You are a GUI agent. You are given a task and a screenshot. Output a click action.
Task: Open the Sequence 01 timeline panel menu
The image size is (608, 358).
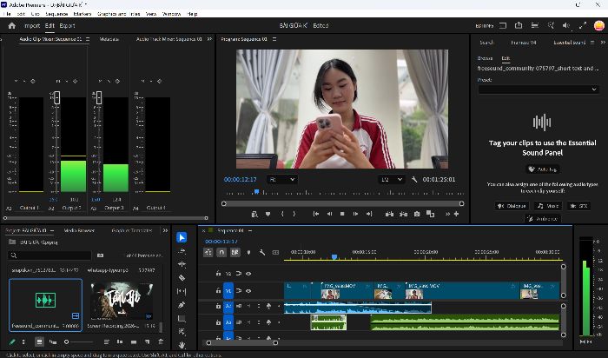(x=250, y=230)
